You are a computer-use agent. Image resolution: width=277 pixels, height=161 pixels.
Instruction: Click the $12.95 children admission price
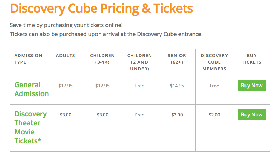click(102, 86)
